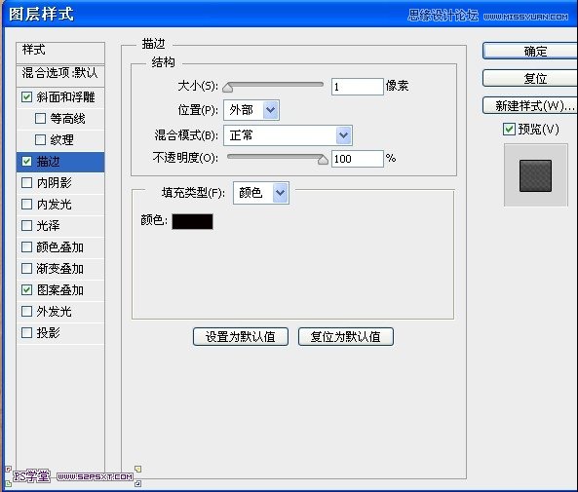Click the 复位 button
This screenshot has height=492, width=578.
click(530, 78)
